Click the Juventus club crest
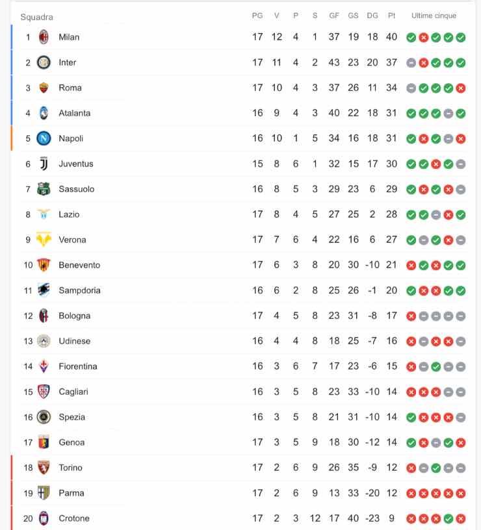This screenshot has height=530, width=481. tap(44, 164)
